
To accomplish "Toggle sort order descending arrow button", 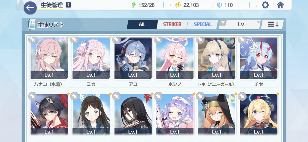I will coord(272,24).
